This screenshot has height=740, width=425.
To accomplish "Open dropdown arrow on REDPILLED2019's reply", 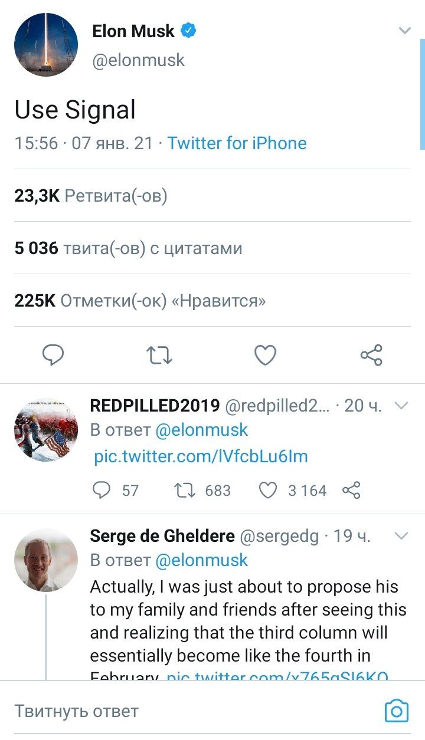I will click(x=401, y=406).
